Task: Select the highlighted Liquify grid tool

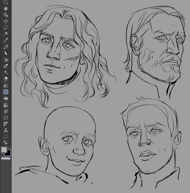Action: 6,92
